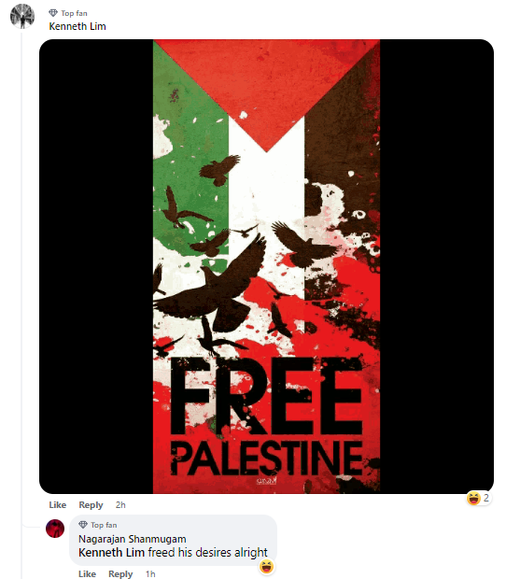Click the Top fan diamond badge on Nagarajan's reply
This screenshot has width=520, height=579.
point(83,525)
